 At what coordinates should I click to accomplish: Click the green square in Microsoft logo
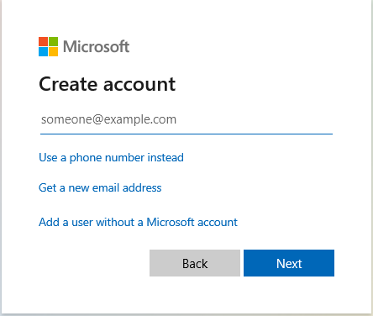(54, 41)
